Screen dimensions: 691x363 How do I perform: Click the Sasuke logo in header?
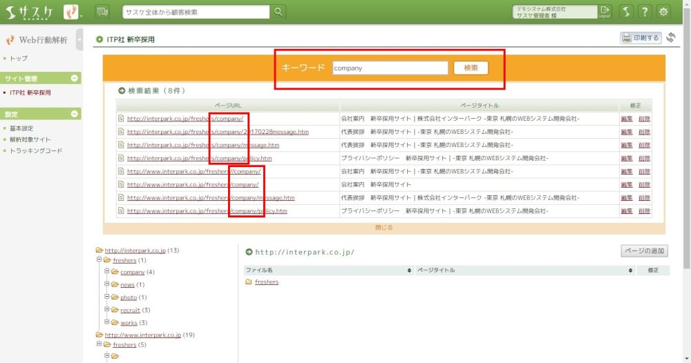[29, 12]
